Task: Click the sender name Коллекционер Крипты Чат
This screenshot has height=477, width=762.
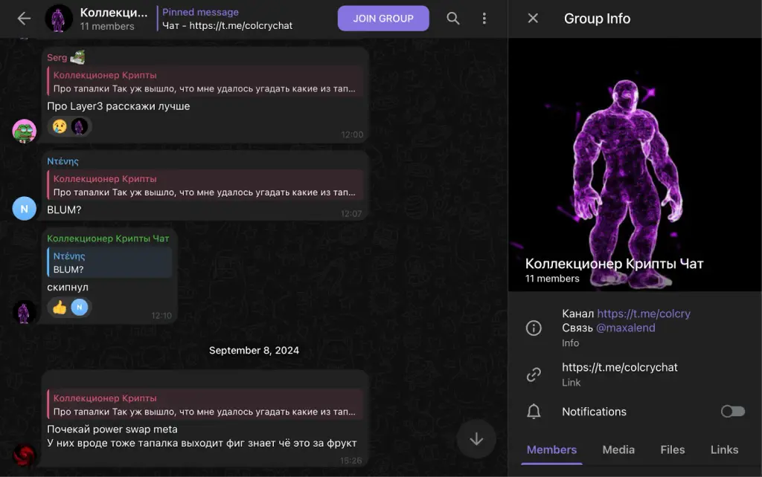Action: tap(108, 238)
